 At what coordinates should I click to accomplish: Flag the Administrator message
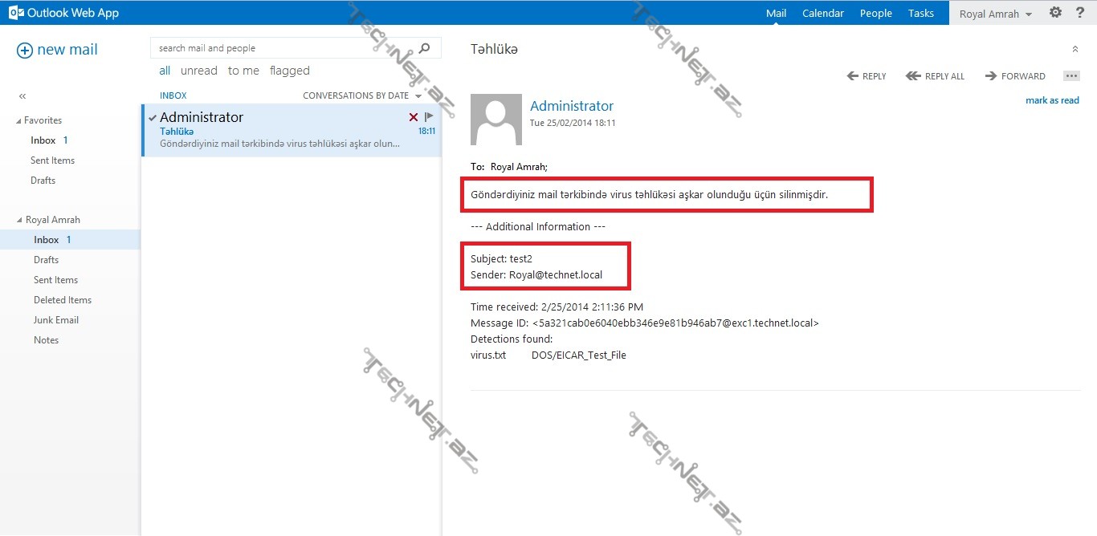pyautogui.click(x=429, y=117)
